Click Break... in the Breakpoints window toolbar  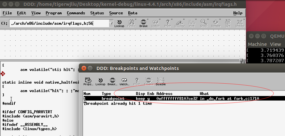tap(112, 82)
